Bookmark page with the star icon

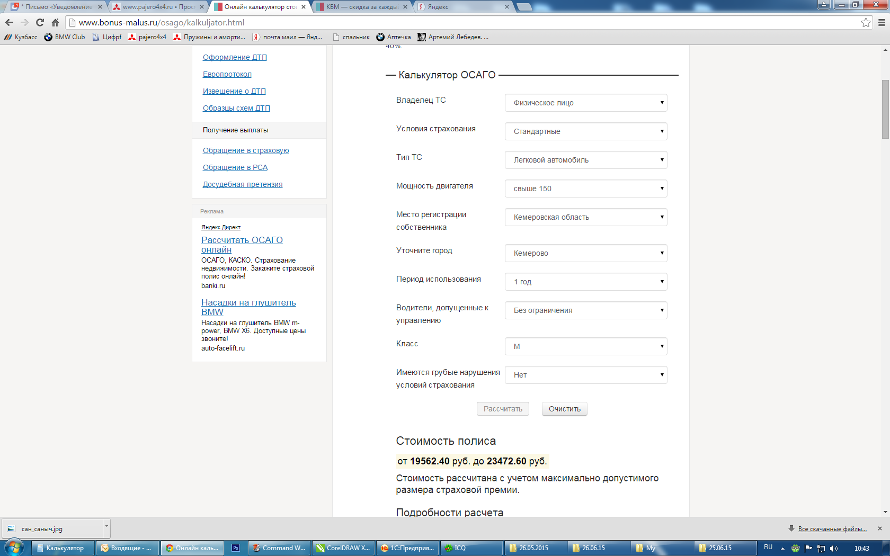click(x=866, y=22)
